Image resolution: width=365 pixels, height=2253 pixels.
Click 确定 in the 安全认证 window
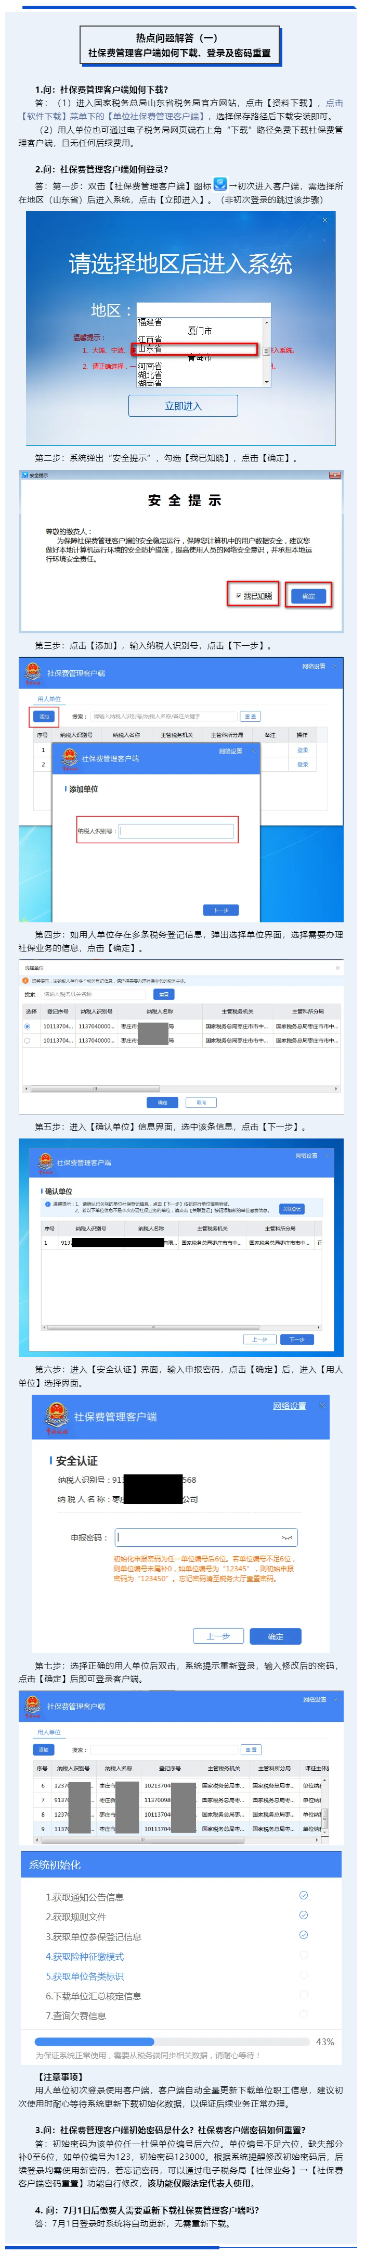[x=275, y=1635]
